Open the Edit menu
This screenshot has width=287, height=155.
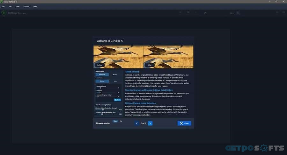point(10,7)
